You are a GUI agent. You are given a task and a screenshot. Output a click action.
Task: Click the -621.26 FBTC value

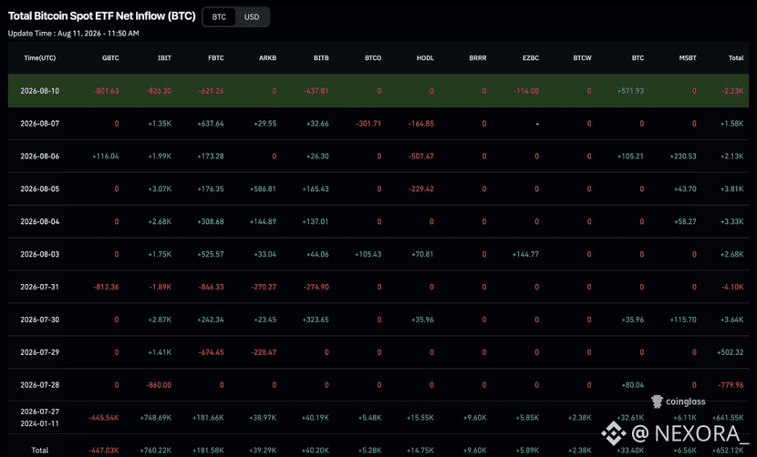point(211,91)
